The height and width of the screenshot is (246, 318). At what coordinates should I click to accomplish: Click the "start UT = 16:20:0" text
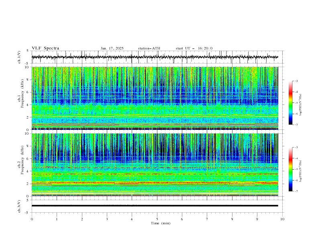tap(194, 48)
